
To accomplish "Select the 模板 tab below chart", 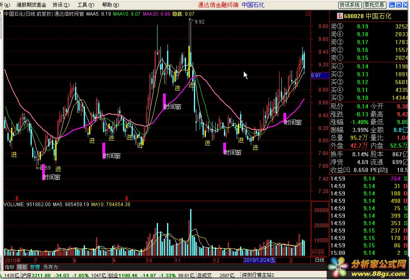I will point(22,267).
